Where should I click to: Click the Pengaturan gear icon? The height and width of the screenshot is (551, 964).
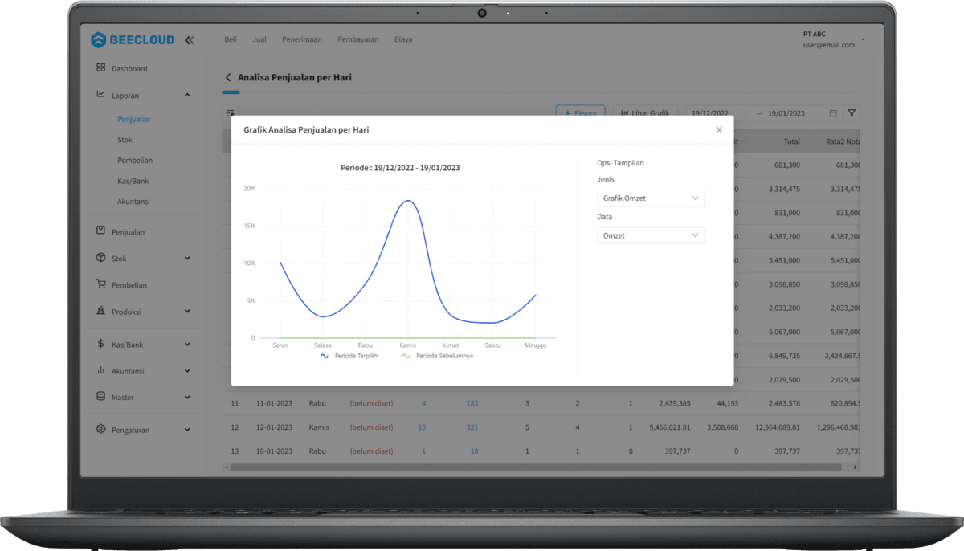[100, 429]
